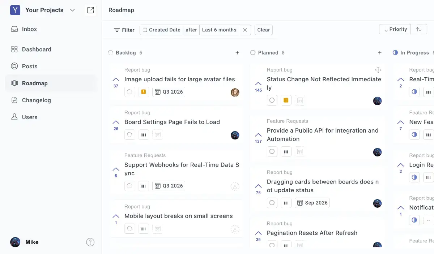The width and height of the screenshot is (434, 254).
Task: Upvote 'Image upload fails for large avatar files'
Action: 116,82
